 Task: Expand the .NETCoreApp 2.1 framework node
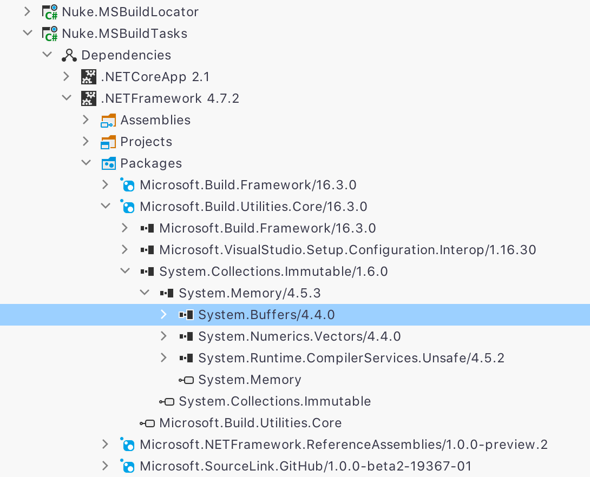[66, 76]
